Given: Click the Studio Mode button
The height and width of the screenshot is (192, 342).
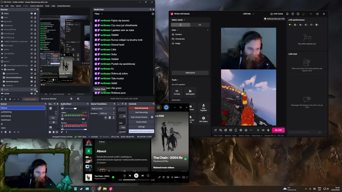Looking at the screenshot, I should click(141, 122).
